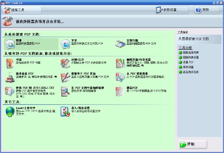224x153 pixels.
Task: Click green dot beside 图像选择列表
Action: (180, 53)
